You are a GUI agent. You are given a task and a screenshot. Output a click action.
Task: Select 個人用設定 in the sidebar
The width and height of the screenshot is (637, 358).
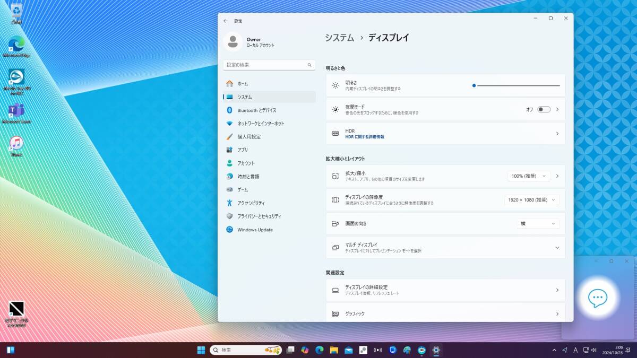[x=249, y=137]
